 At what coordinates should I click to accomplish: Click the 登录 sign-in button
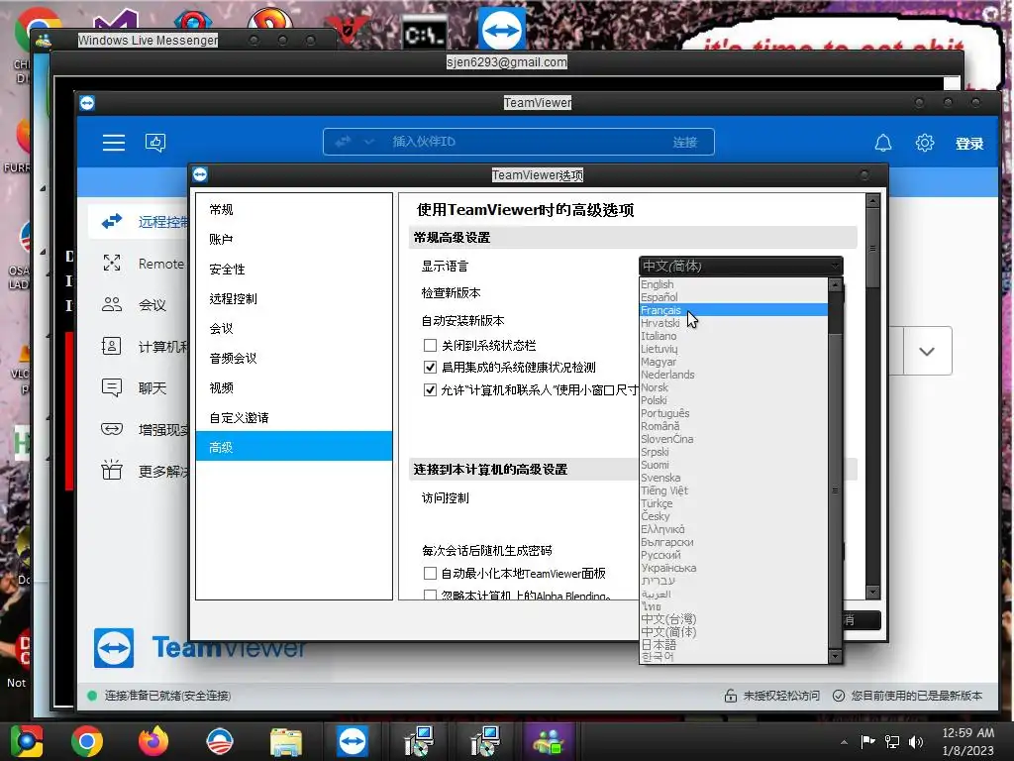pos(969,144)
